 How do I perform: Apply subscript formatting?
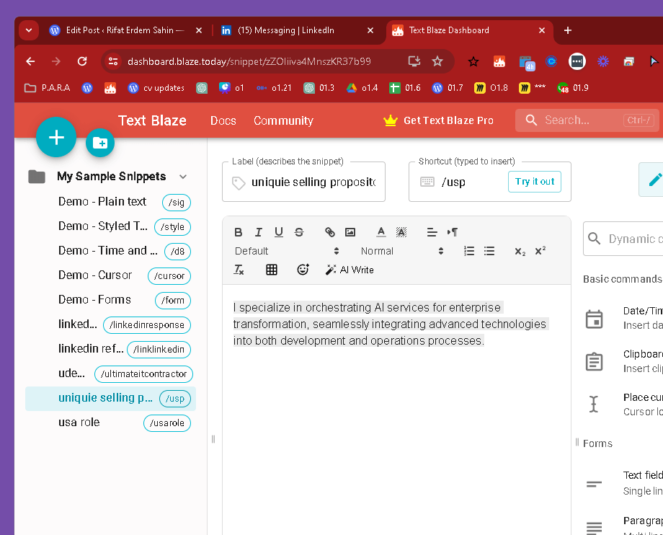tap(520, 251)
